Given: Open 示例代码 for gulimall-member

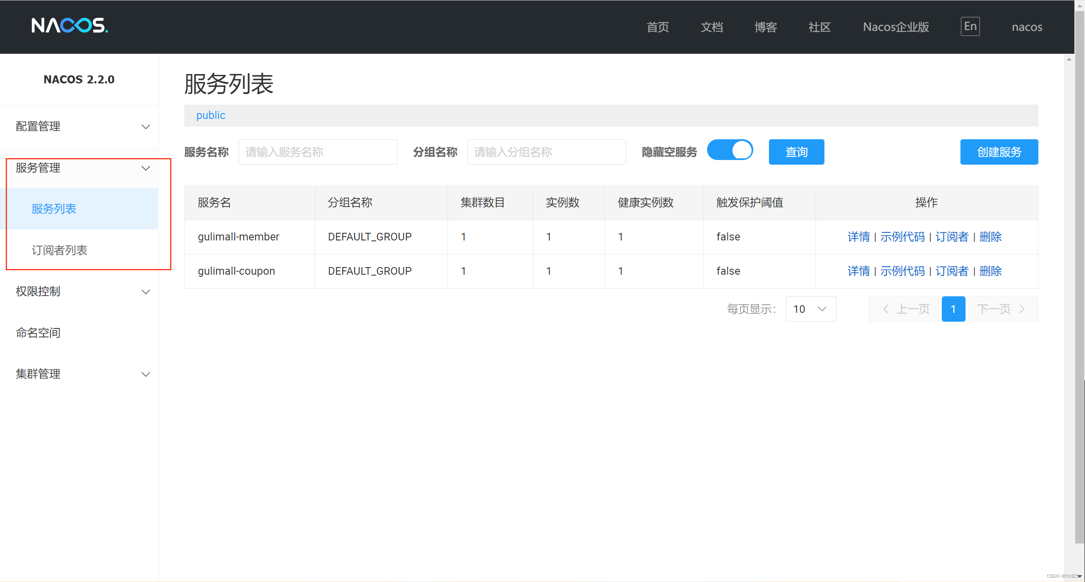Looking at the screenshot, I should (902, 237).
